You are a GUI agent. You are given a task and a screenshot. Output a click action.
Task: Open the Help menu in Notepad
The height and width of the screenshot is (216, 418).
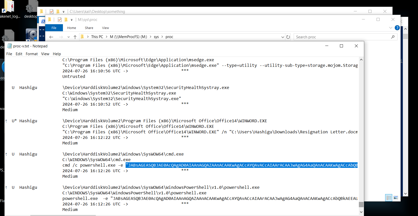point(57,54)
